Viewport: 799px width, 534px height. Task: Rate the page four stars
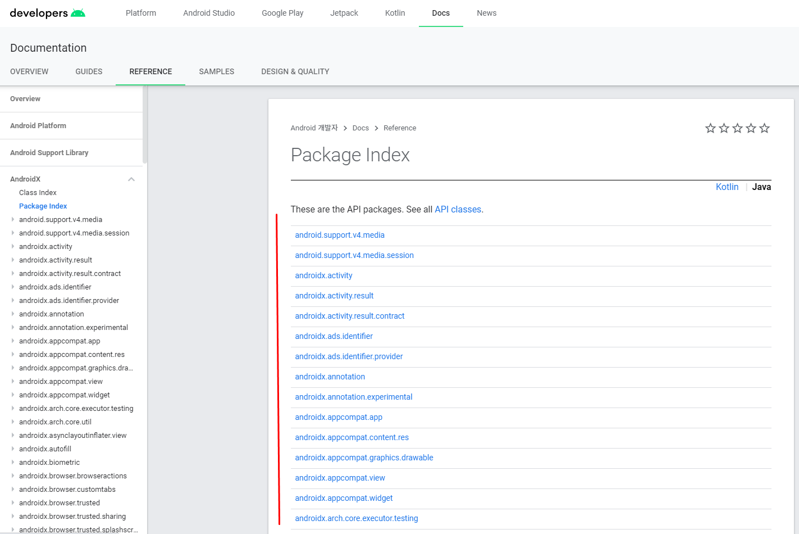coord(751,128)
